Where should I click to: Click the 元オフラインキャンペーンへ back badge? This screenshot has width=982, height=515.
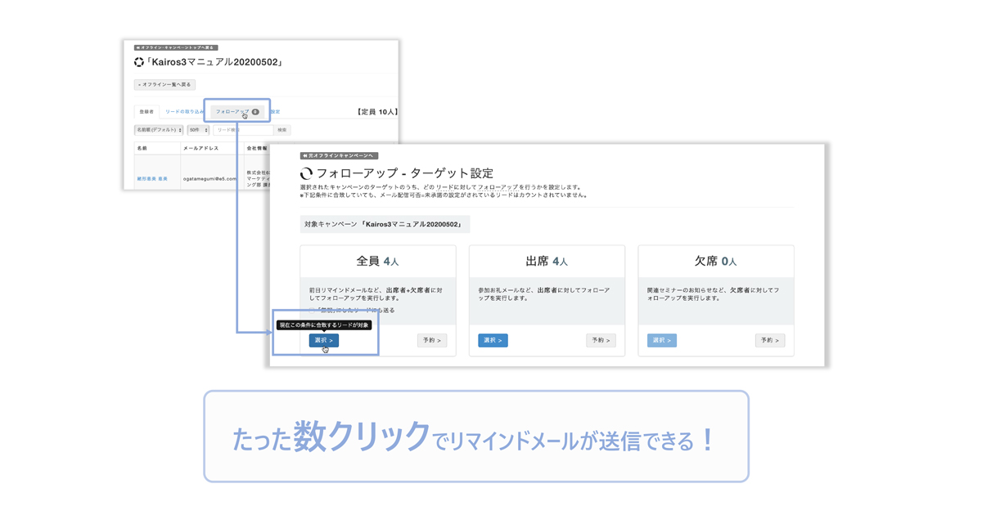[339, 155]
